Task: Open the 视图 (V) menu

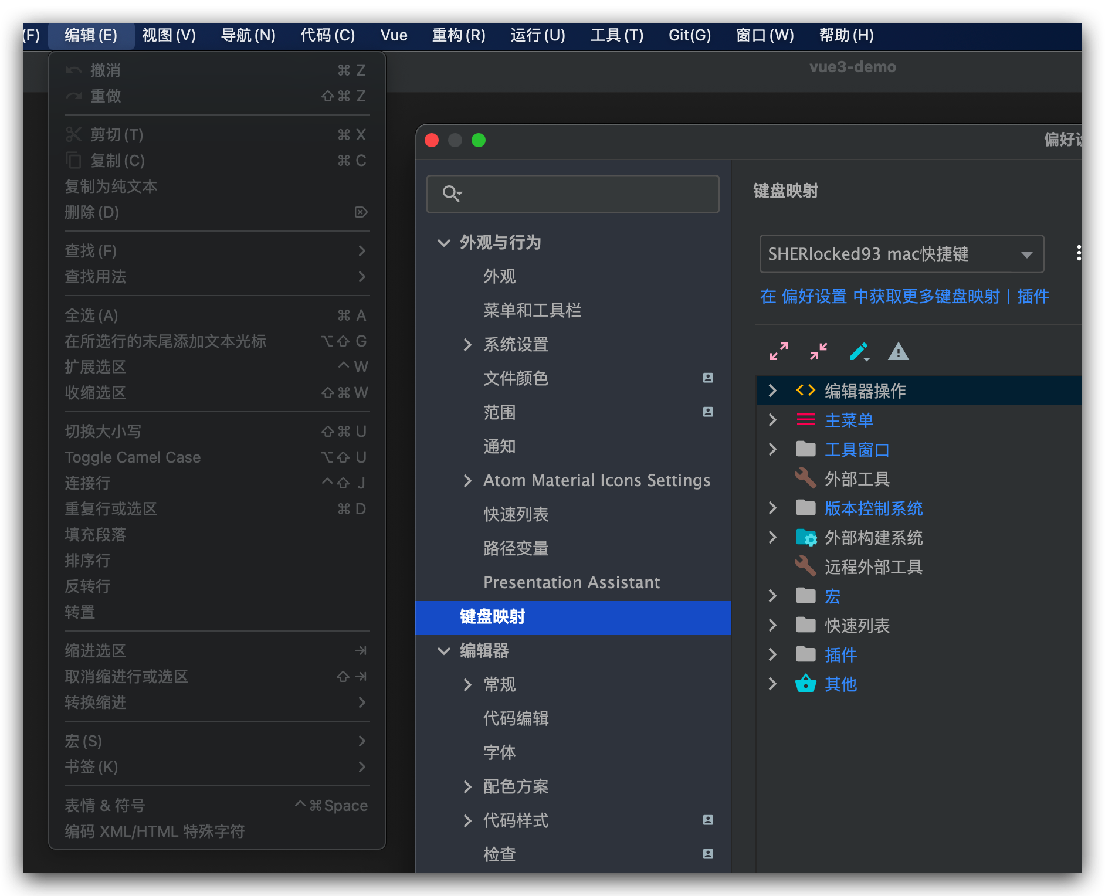Action: [169, 35]
